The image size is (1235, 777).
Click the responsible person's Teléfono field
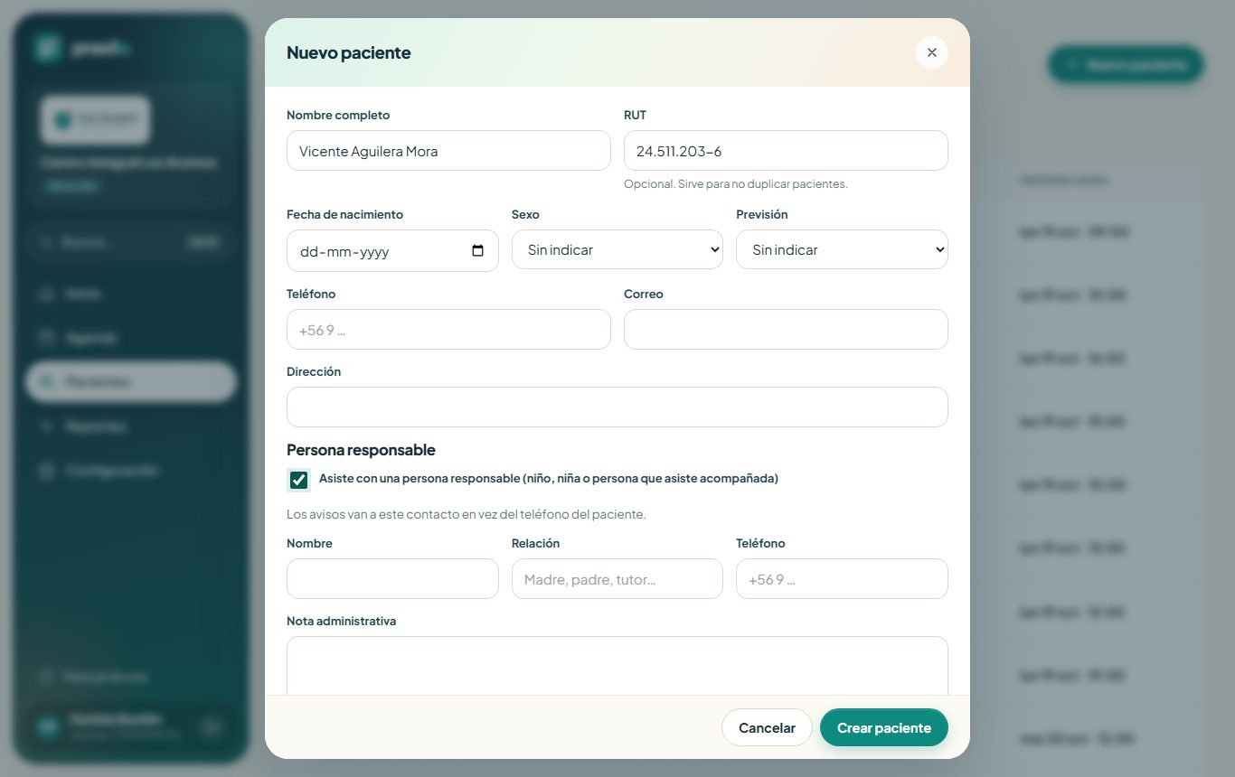pos(842,579)
